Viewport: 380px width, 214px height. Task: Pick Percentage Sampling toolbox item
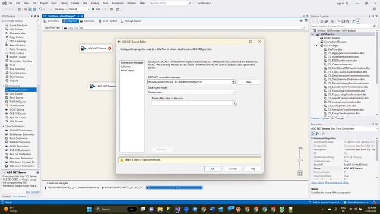tap(21, 61)
